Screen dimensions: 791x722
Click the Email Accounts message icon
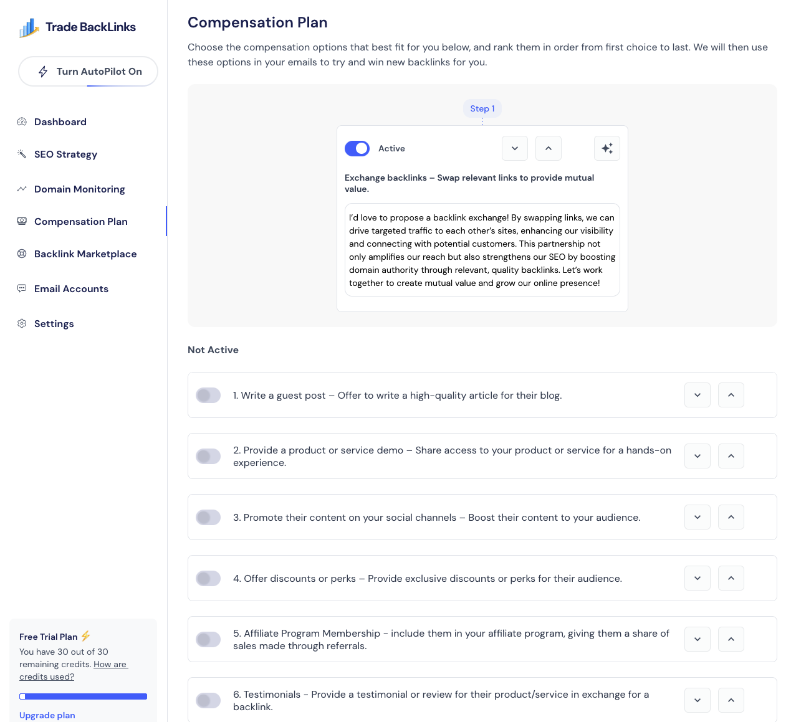pyautogui.click(x=22, y=288)
